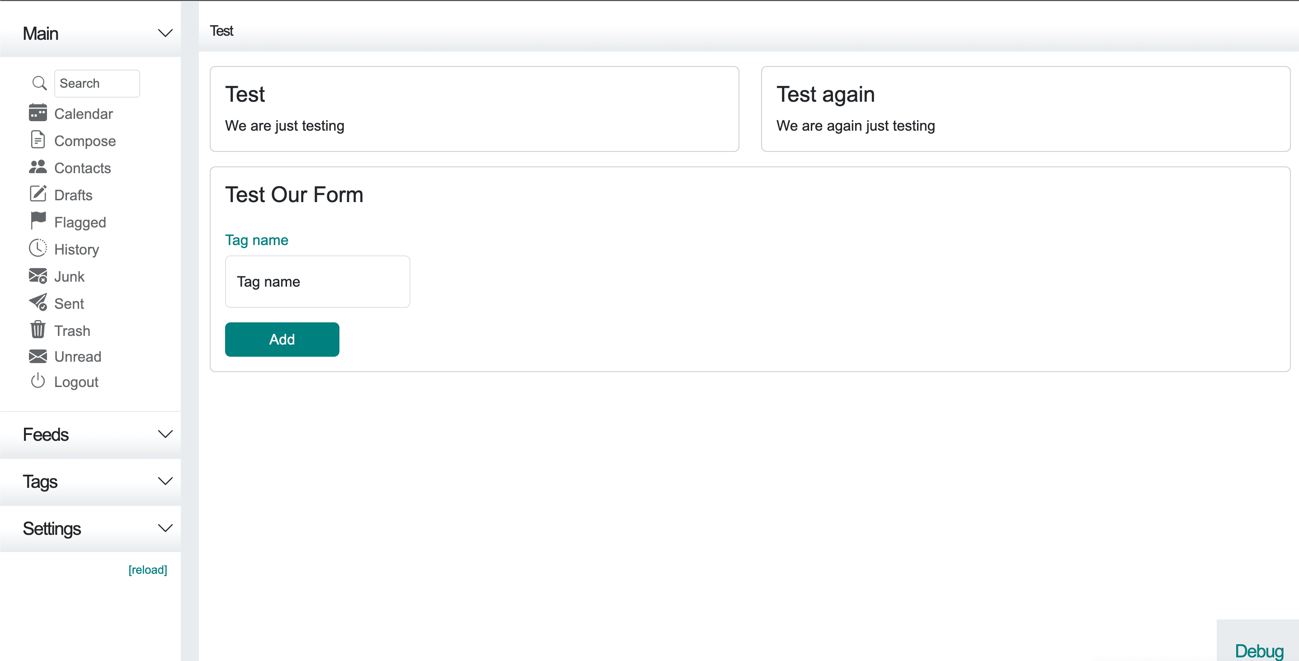
Task: Click the [reload] link
Action: point(148,570)
